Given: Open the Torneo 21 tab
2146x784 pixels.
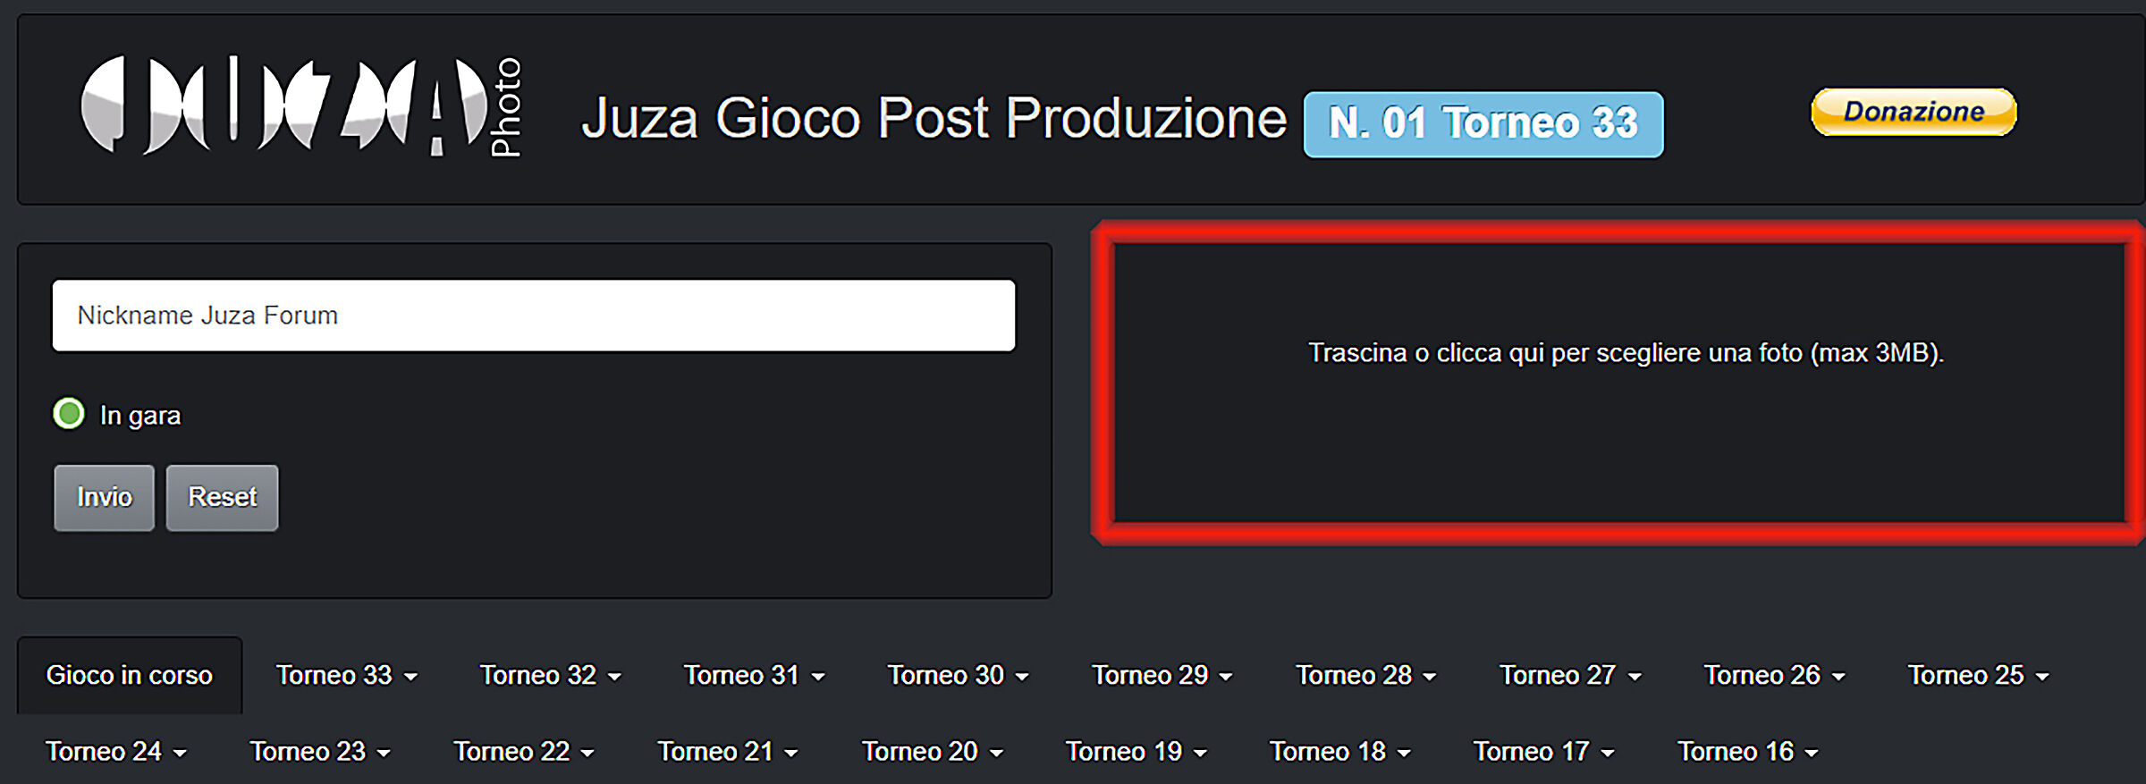Looking at the screenshot, I should 727,752.
